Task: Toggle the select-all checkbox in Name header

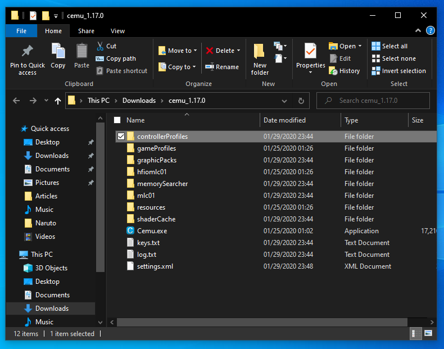Action: pos(117,120)
